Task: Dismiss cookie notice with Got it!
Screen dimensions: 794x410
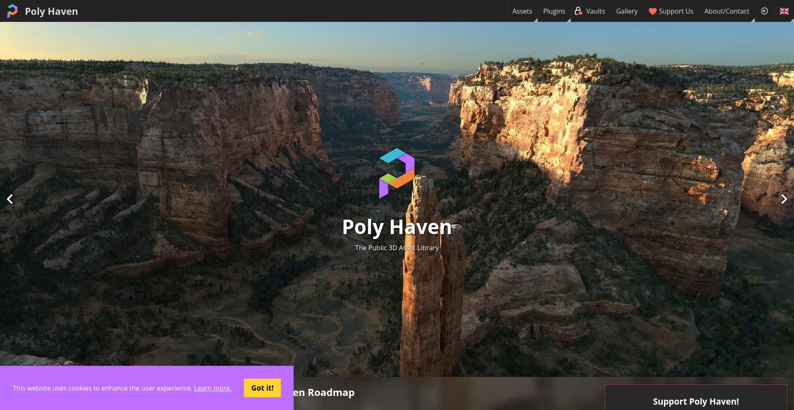Action: tap(262, 388)
